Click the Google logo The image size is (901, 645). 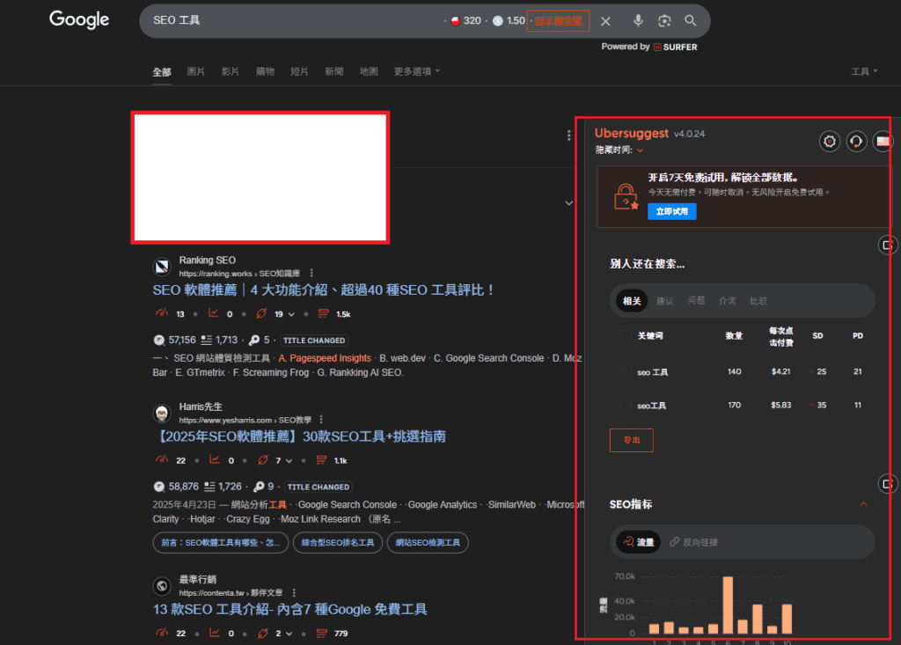tap(79, 19)
